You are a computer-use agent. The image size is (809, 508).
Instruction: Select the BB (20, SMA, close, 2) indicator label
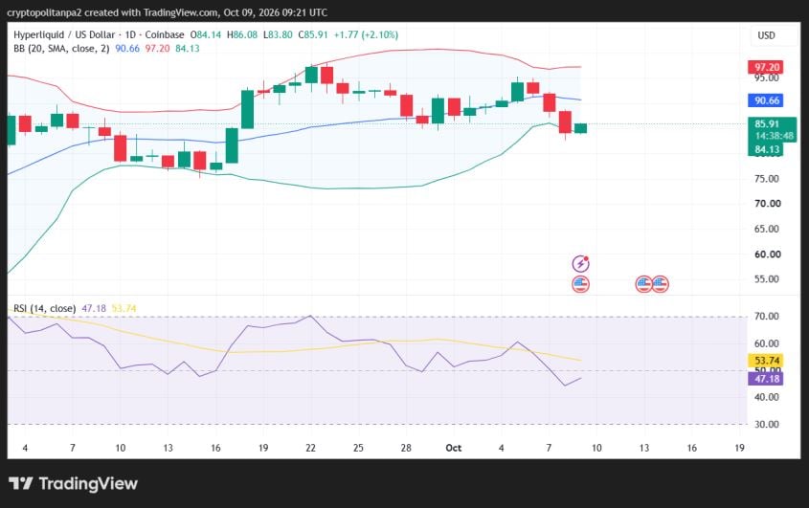coord(61,49)
